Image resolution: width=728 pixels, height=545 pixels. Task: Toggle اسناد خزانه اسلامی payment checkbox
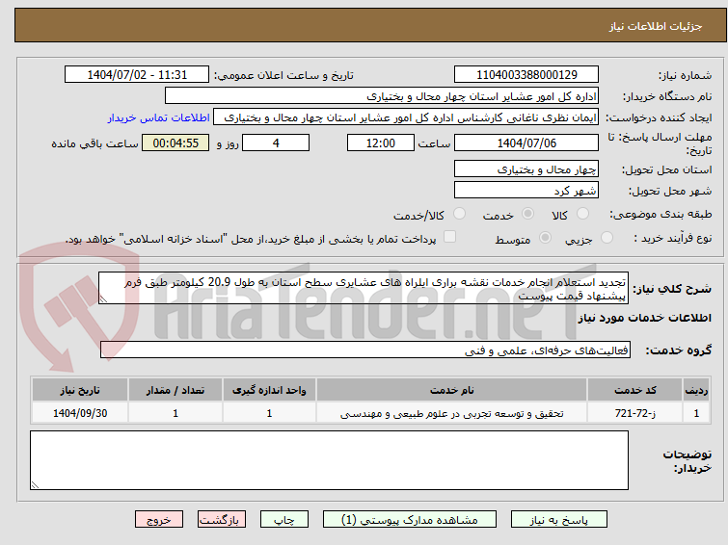[x=449, y=237]
